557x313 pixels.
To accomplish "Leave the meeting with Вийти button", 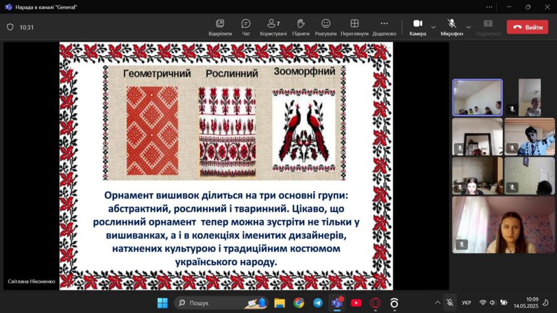I will coord(527,27).
